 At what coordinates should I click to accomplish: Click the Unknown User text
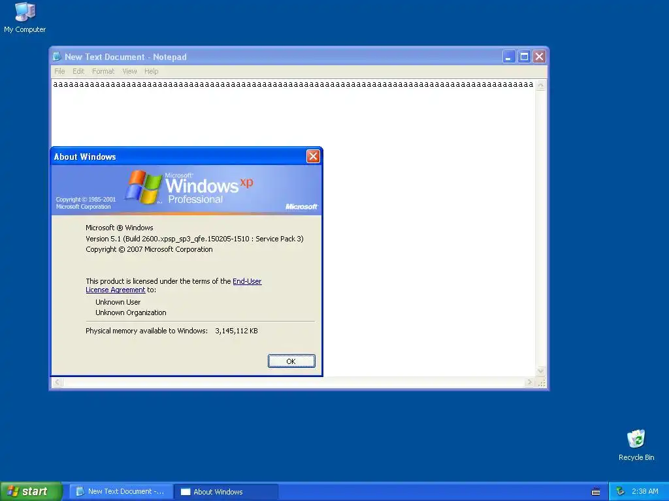click(x=118, y=302)
